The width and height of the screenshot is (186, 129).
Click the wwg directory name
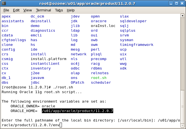(x=123, y=64)
